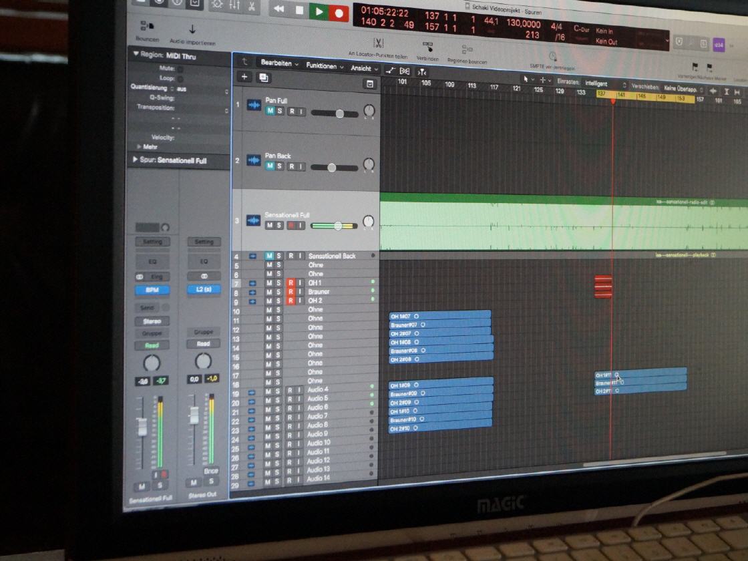Image resolution: width=748 pixels, height=561 pixels.
Task: Open the scissors Editors button in the top toolbar
Action: pos(251,6)
